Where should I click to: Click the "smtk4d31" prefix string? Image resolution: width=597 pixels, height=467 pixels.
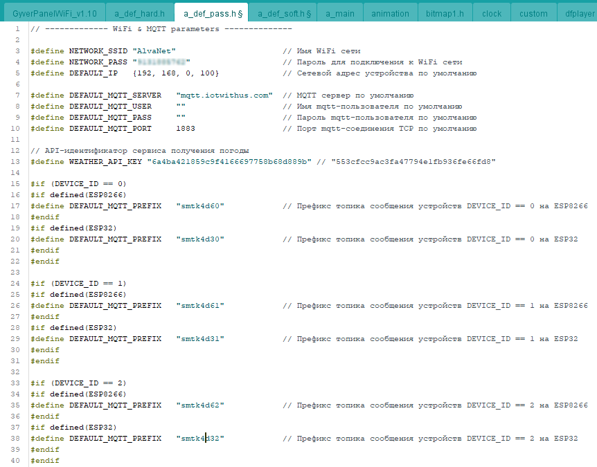200,339
